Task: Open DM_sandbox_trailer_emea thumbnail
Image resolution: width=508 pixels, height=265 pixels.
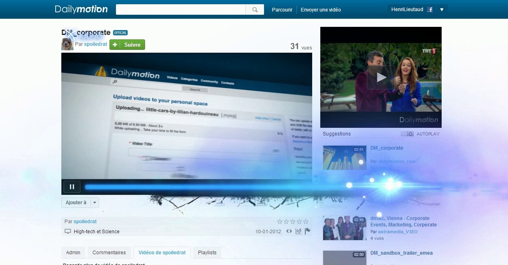Action: pyautogui.click(x=345, y=258)
